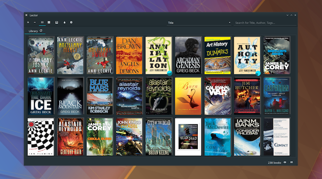Open Captain's Fury by Jim Butcher
The image size is (322, 179).
247,96
